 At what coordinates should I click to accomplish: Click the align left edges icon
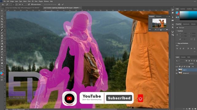click(177, 48)
